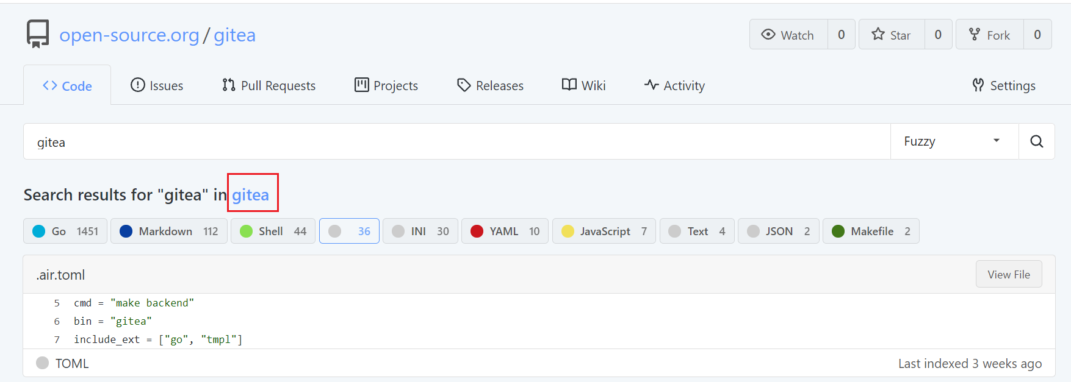The height and width of the screenshot is (382, 1071).
Task: Filter results by Text language
Action: (697, 231)
